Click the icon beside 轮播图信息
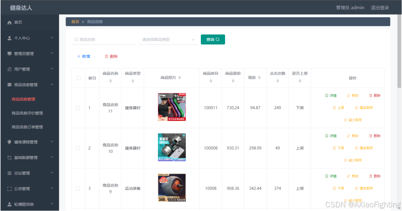The height and width of the screenshot is (211, 402). coord(10,204)
